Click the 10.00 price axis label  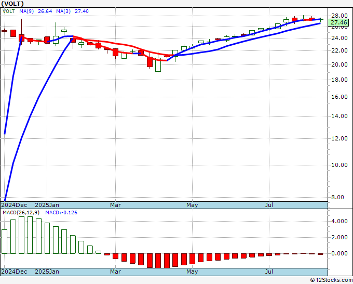click(x=340, y=165)
